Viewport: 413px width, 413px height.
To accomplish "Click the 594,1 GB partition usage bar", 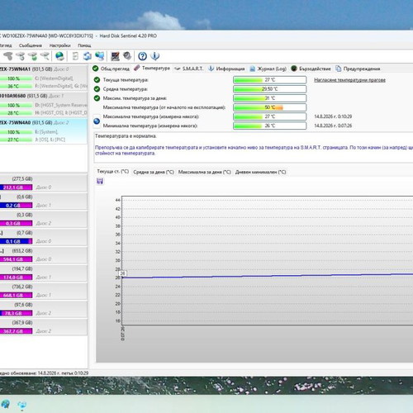I will (x=16, y=259).
